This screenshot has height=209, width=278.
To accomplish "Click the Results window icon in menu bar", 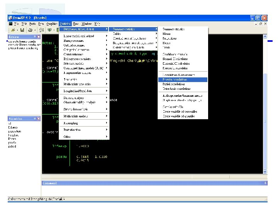I will click(x=11, y=24).
